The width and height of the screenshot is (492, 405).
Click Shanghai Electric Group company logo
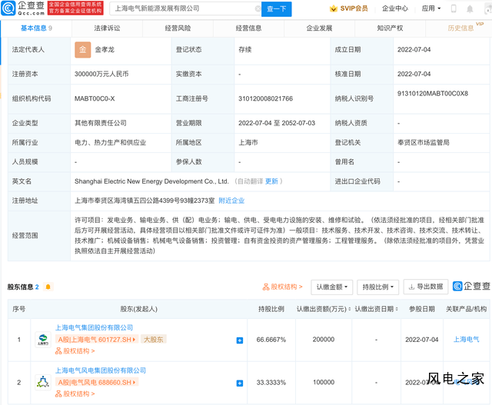(43, 340)
